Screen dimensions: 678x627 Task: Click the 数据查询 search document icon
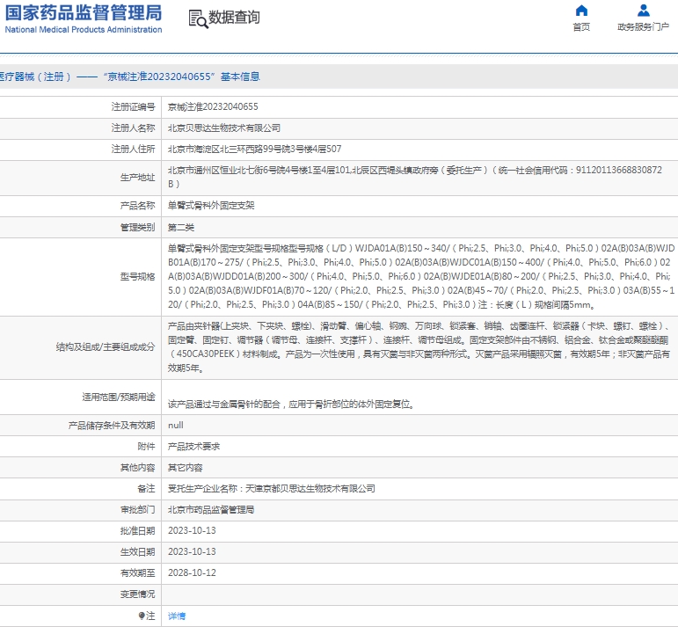coord(198,19)
